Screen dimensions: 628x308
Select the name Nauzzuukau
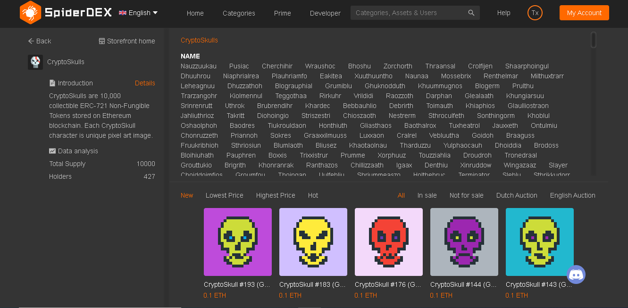199,66
